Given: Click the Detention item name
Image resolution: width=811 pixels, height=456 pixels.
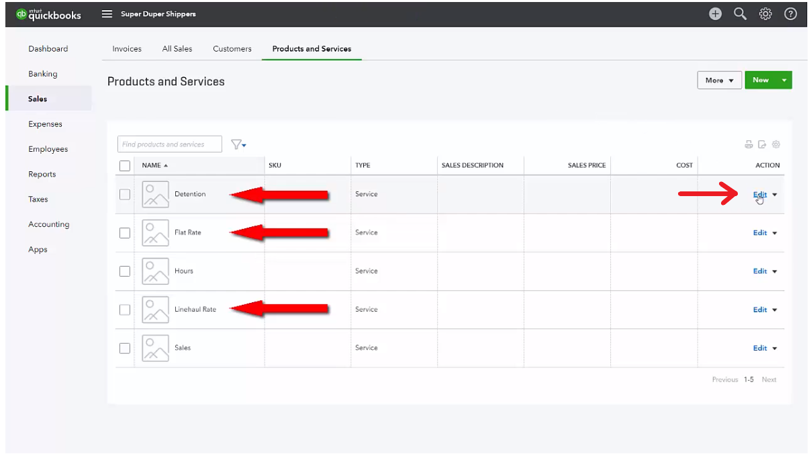Looking at the screenshot, I should click(x=190, y=194).
